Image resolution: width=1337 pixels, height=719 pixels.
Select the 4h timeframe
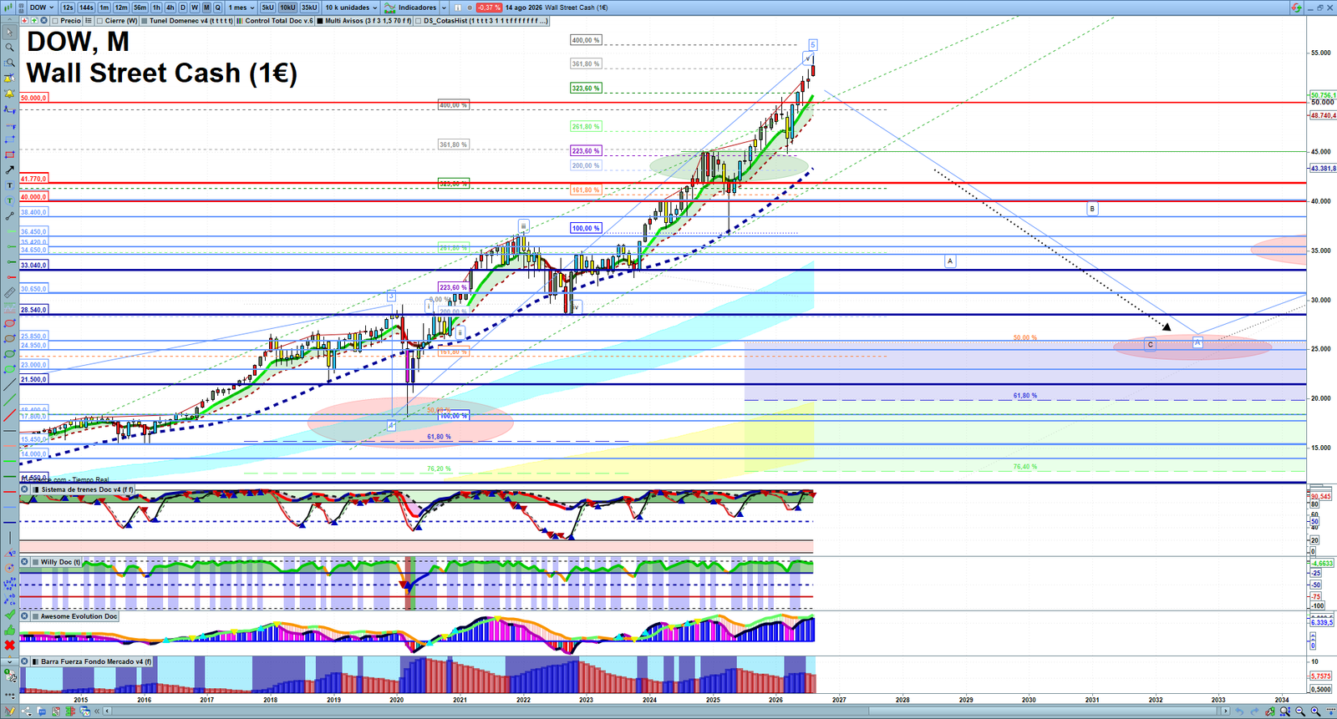(x=170, y=8)
